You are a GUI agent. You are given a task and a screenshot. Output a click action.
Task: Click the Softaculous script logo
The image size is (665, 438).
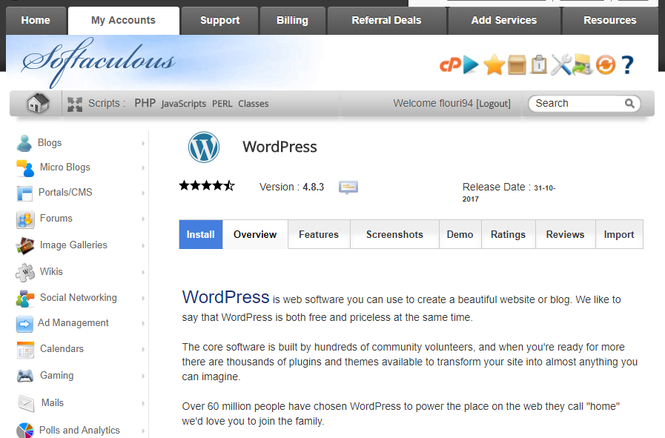click(x=99, y=62)
